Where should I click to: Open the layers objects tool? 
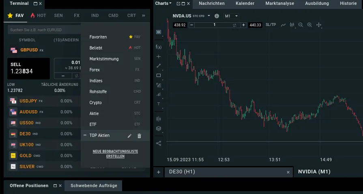pyautogui.click(x=159, y=128)
